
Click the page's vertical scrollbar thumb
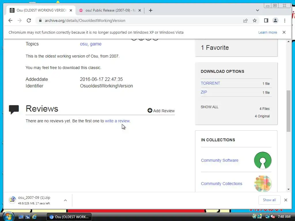click(288, 111)
